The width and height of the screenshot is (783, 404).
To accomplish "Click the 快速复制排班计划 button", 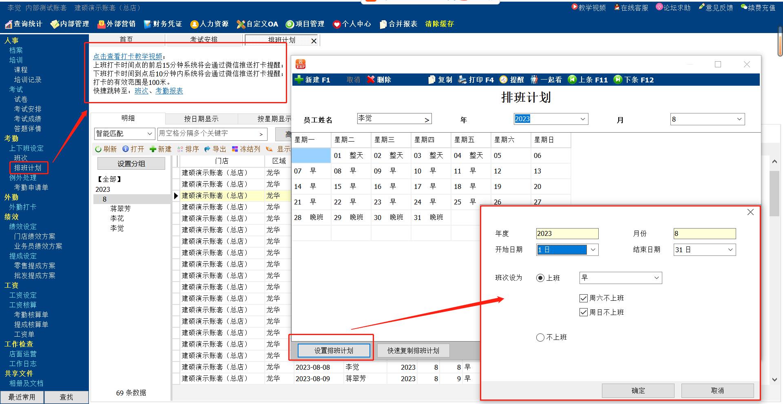I will (413, 351).
